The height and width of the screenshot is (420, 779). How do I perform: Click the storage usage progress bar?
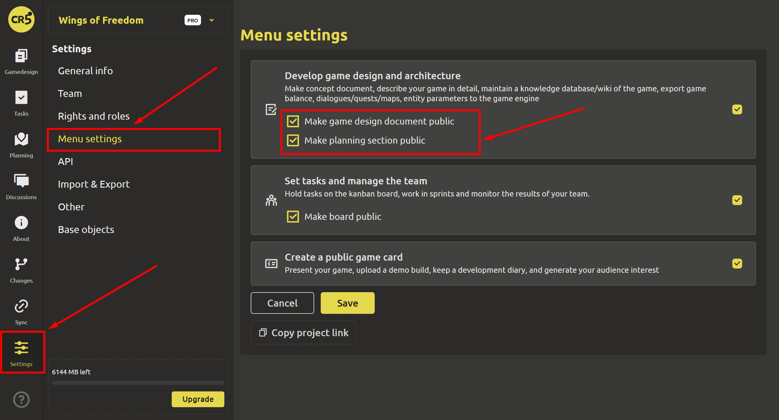138,383
